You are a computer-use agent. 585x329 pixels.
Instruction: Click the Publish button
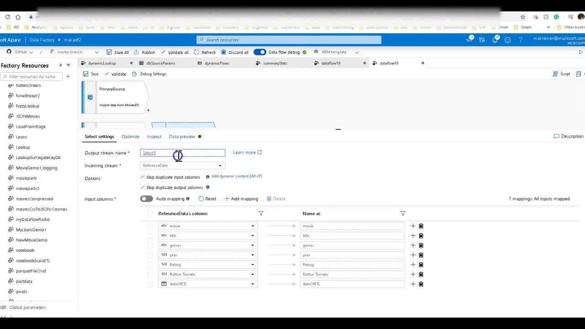tap(145, 52)
